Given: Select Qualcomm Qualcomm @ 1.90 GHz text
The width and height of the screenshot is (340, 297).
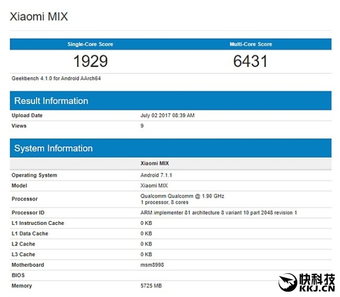Looking at the screenshot, I should (x=182, y=196).
